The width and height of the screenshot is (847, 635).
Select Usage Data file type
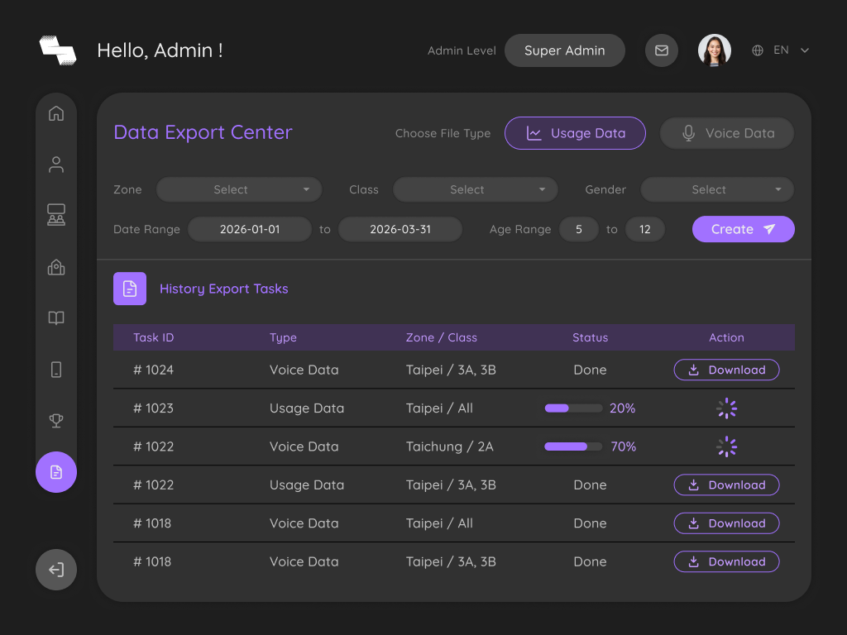point(576,133)
